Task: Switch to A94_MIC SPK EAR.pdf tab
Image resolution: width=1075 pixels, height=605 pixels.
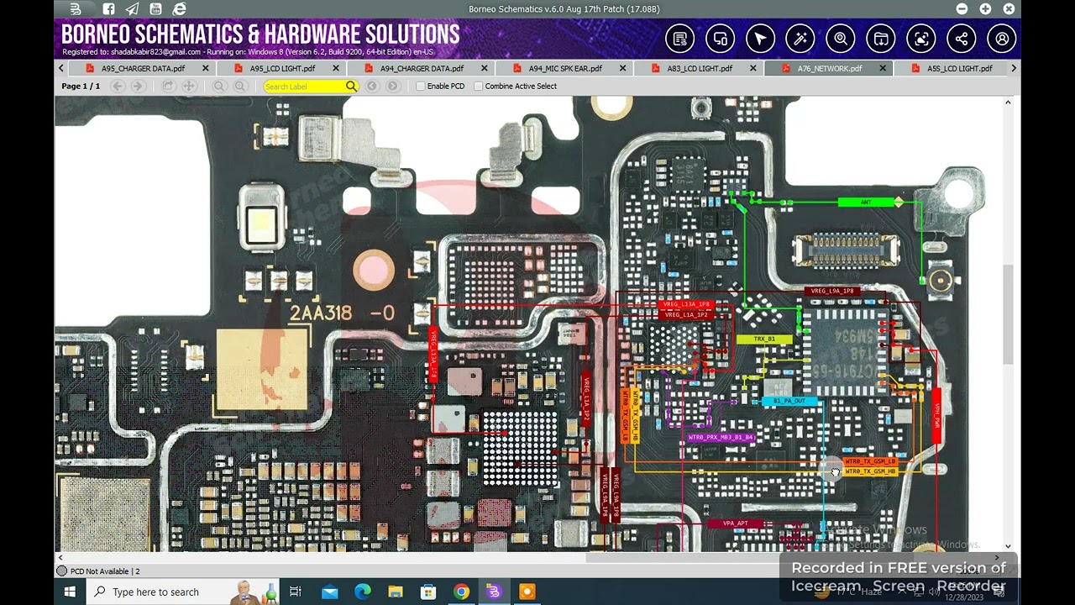Action: [564, 68]
